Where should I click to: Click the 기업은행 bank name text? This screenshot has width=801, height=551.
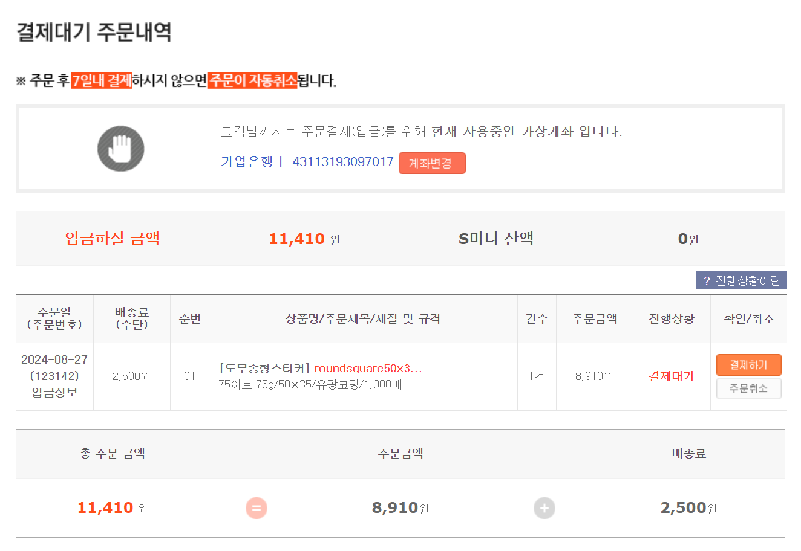247,162
